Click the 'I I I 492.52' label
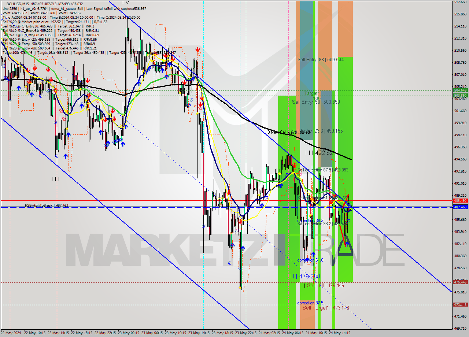 319,153
